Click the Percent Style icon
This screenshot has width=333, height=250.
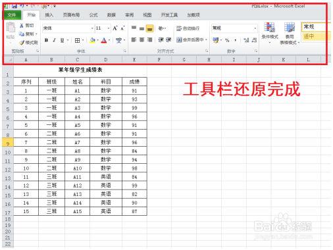coord(227,40)
